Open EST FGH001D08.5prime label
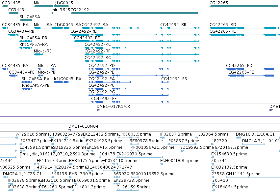The image size is (280, 192). pyautogui.click(x=180, y=161)
